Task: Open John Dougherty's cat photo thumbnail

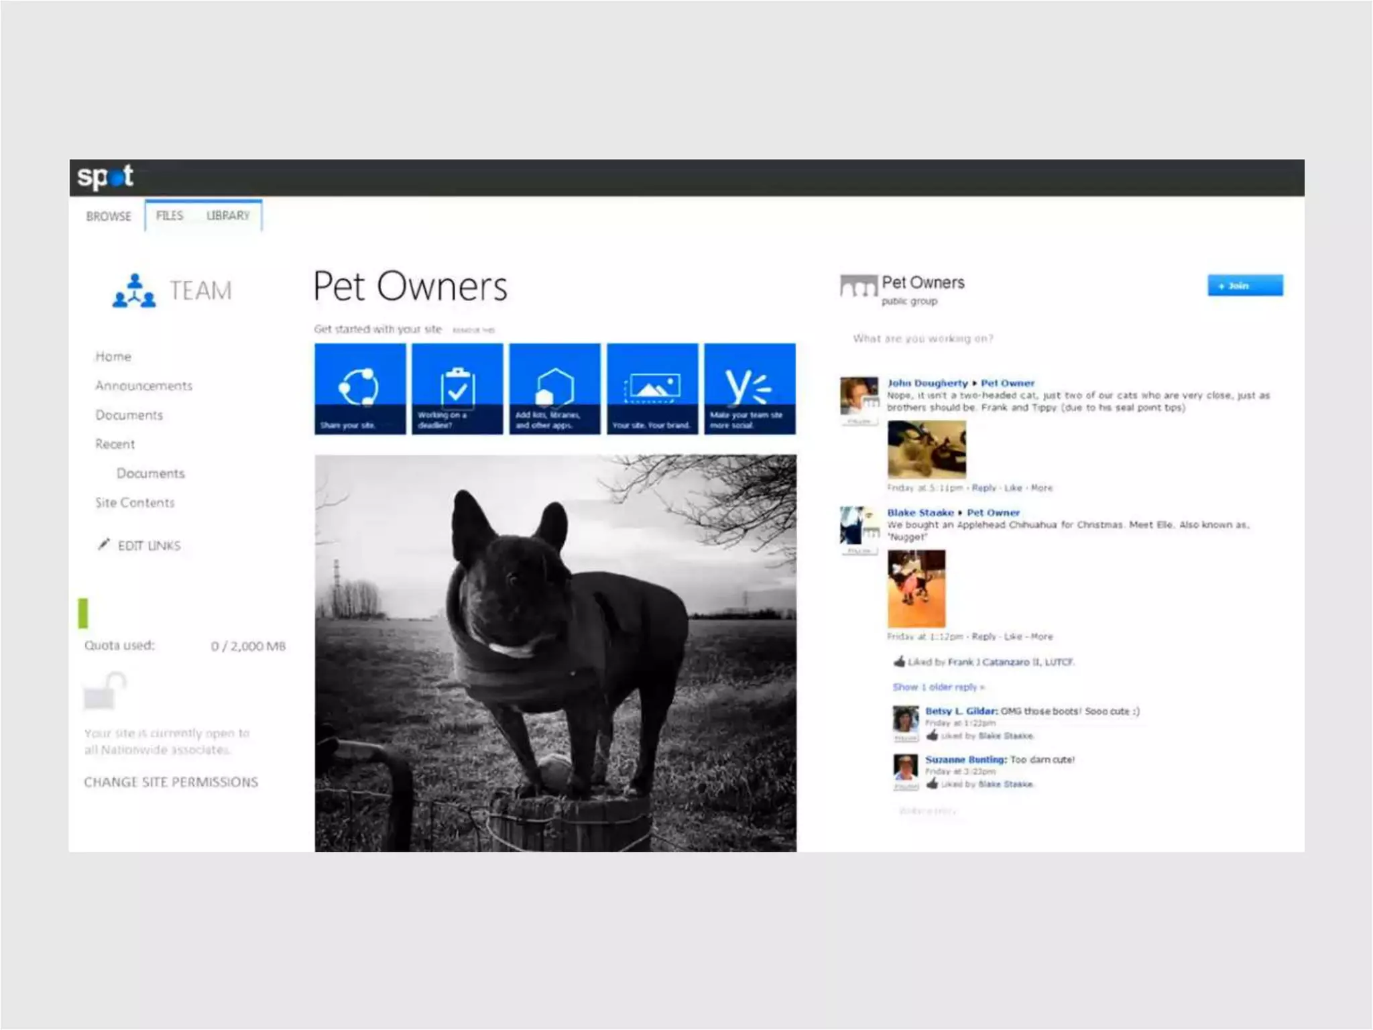Action: tap(927, 449)
